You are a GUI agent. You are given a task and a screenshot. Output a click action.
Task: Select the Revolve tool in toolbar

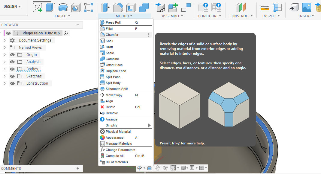click(63, 7)
